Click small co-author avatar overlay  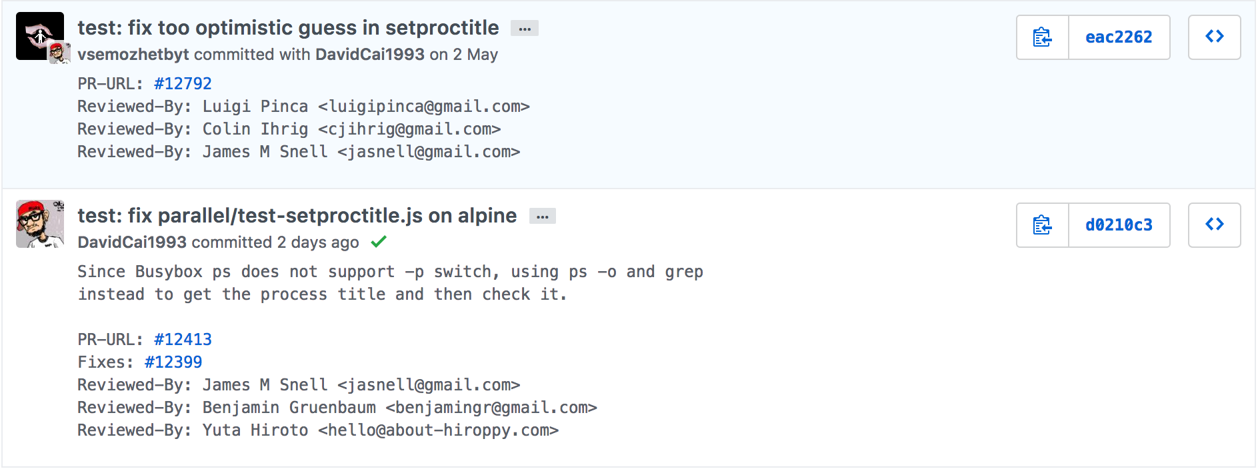(x=60, y=53)
